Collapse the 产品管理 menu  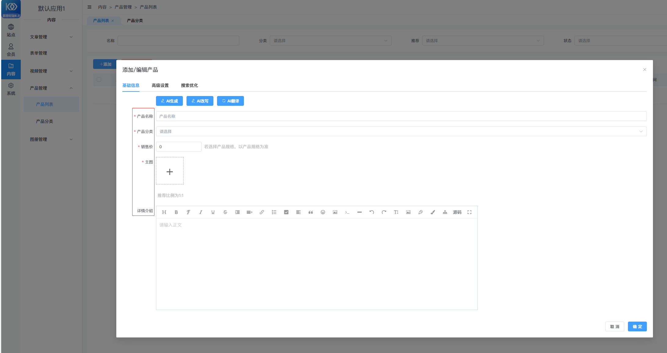coord(51,88)
